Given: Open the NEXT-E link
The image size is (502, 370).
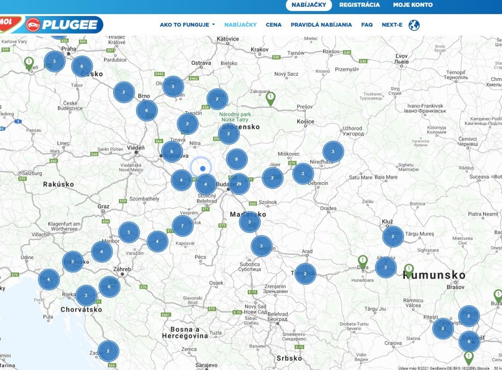Looking at the screenshot, I should point(392,25).
